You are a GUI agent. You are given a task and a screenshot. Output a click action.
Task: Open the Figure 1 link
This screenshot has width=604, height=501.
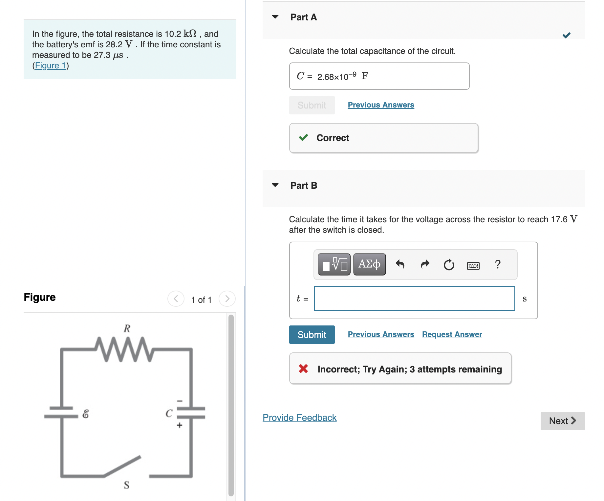tap(51, 65)
